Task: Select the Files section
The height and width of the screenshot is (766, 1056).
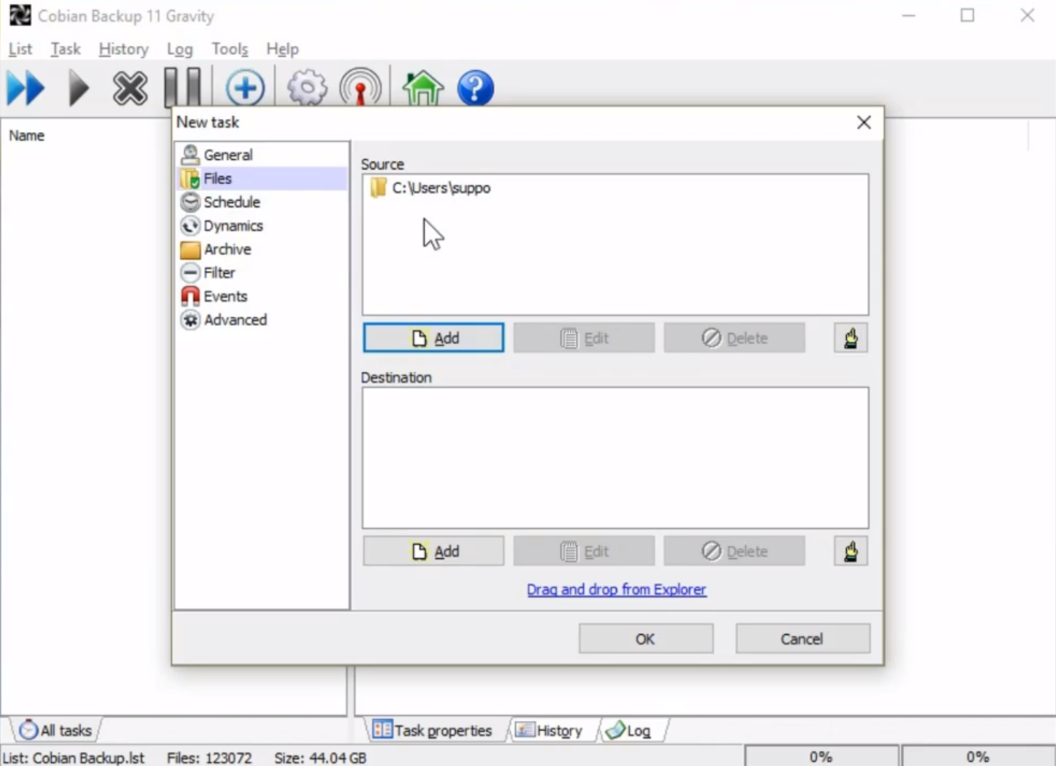Action: click(262, 178)
